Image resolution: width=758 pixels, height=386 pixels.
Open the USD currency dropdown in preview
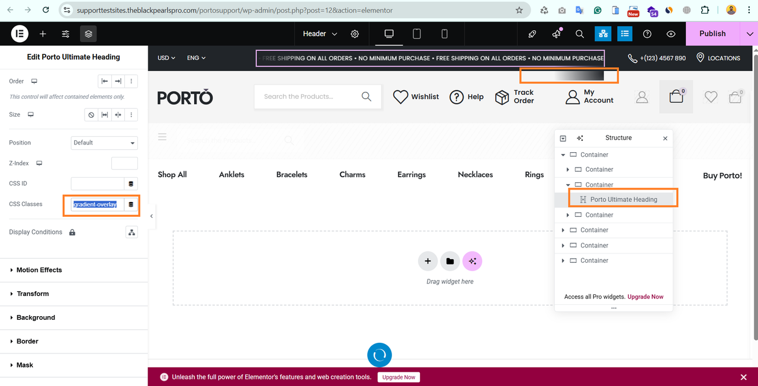point(166,58)
